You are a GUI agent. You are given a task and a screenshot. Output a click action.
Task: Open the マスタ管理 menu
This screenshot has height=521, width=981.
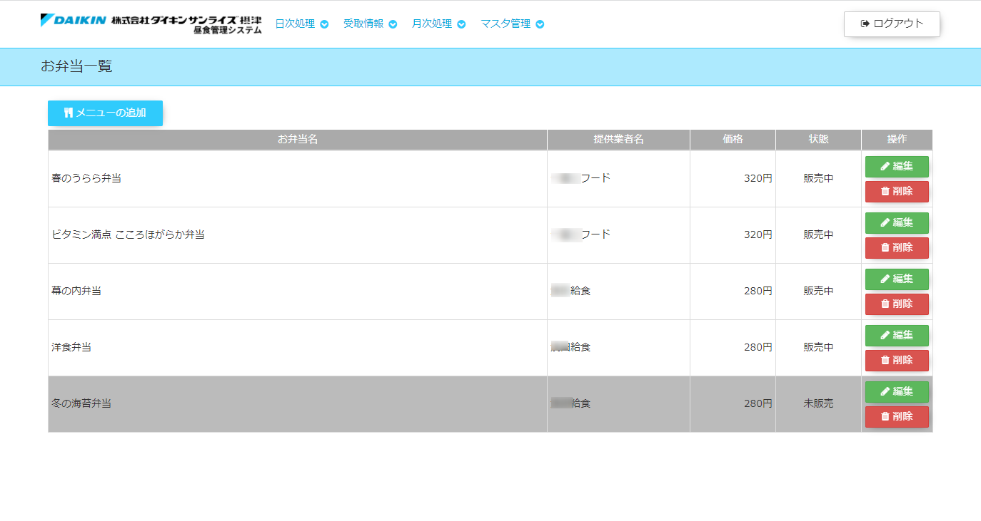pos(505,24)
